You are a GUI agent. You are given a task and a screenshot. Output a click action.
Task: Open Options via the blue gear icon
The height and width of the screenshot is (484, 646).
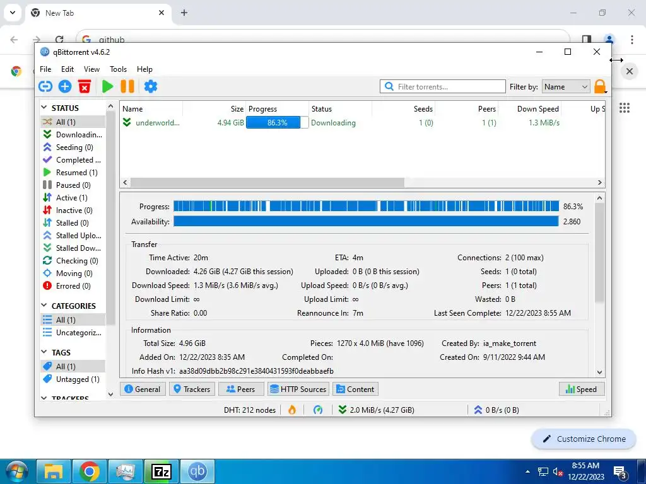coord(150,86)
